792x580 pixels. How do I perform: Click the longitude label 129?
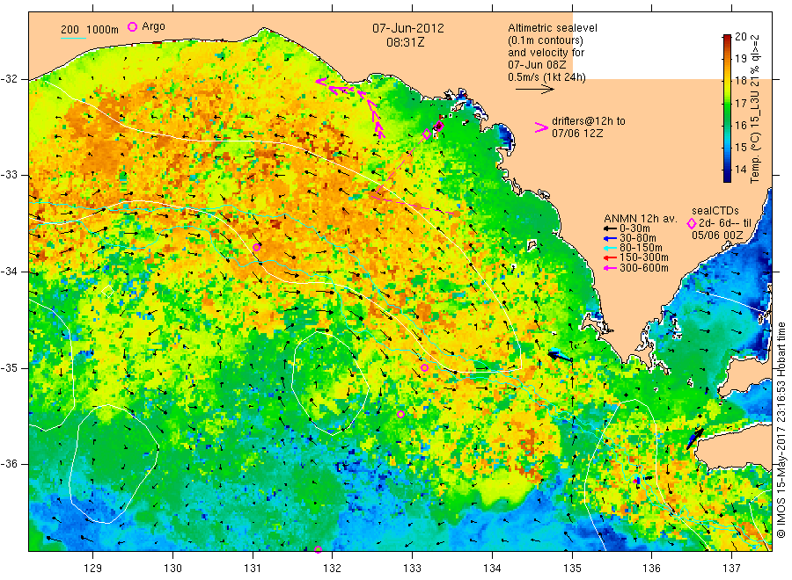tap(93, 569)
